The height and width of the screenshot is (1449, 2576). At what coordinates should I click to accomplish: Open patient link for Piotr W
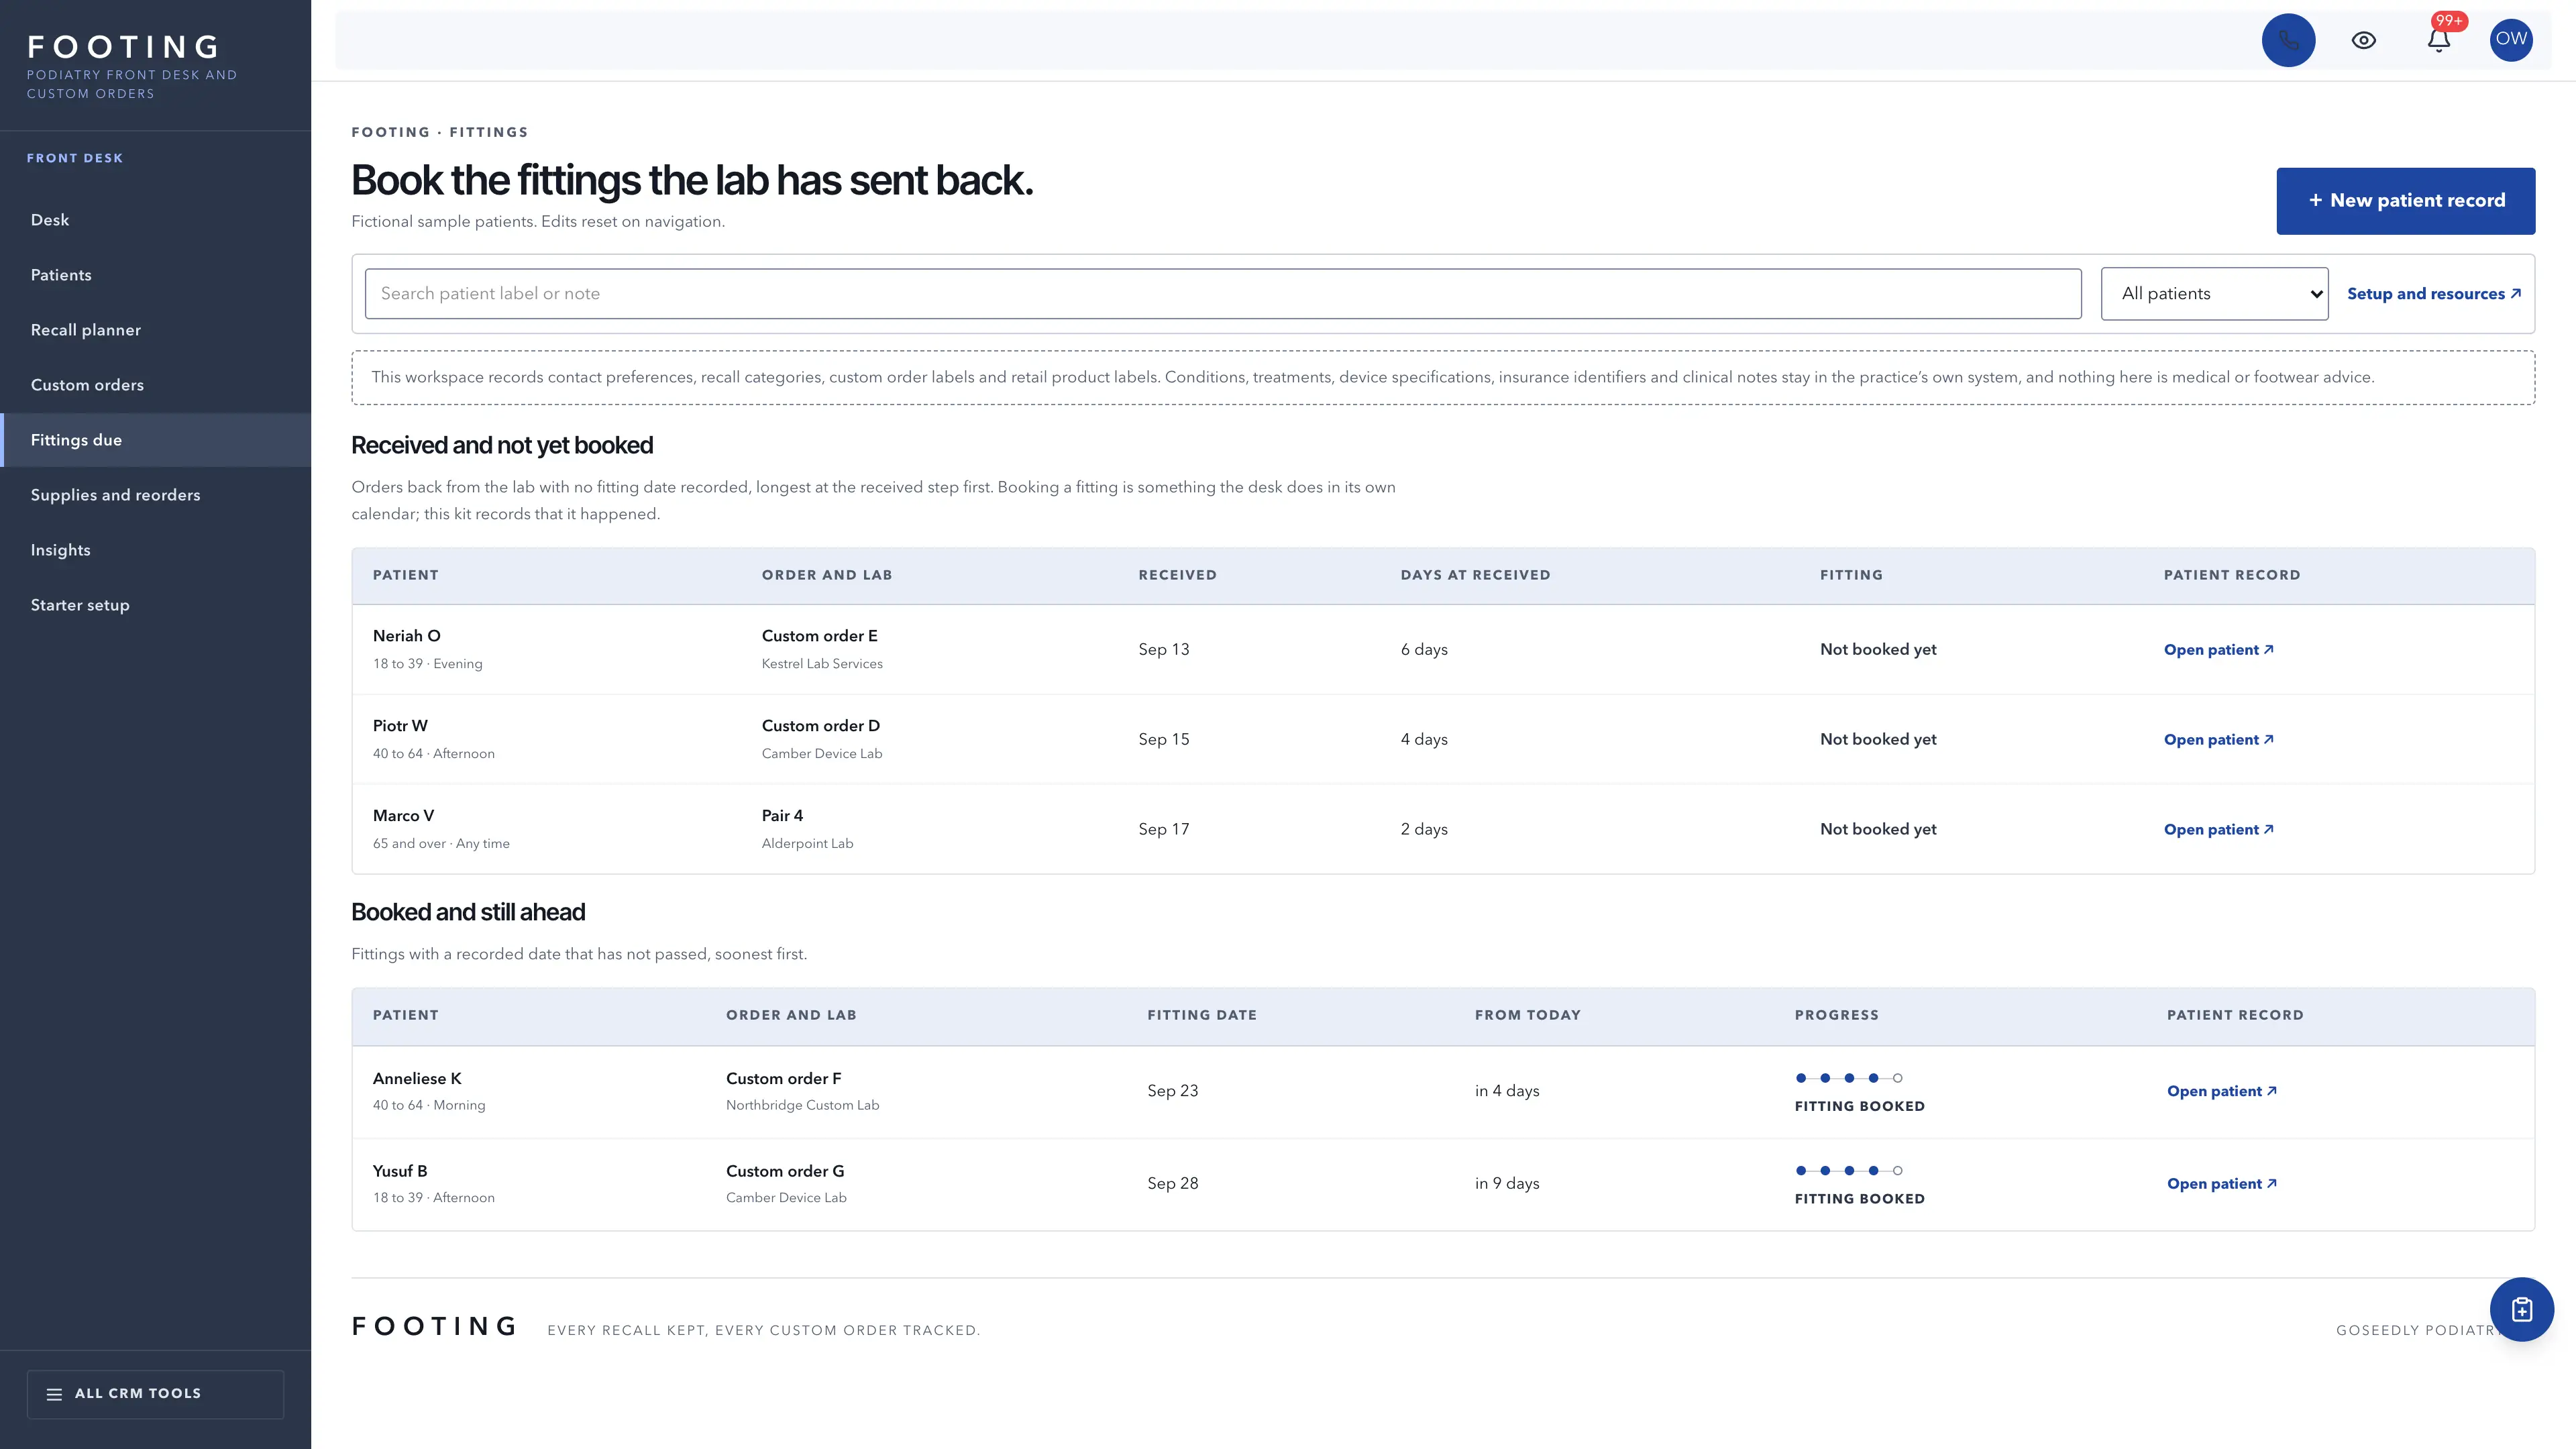pos(2218,740)
